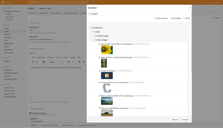Select radio button for contao-on-blue.jpg
Image resolution: width=223 pixels, height=128 pixels.
pyautogui.click(x=188, y=74)
